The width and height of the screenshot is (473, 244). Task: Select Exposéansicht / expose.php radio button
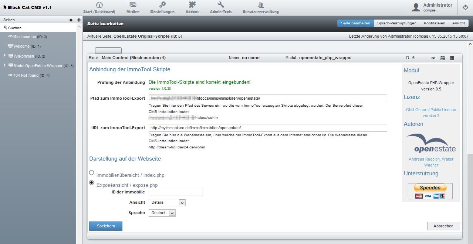tap(91, 183)
